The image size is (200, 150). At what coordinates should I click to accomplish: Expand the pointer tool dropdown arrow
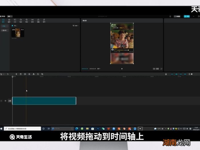[x=4, y=74]
